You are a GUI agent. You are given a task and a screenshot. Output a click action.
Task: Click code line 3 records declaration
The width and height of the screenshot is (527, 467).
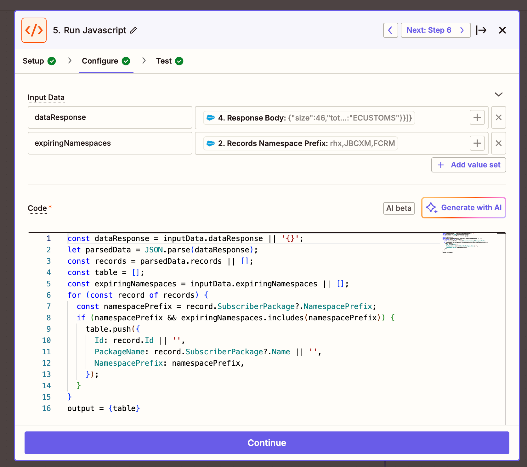coord(161,261)
